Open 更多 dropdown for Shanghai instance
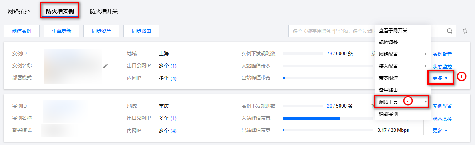475x145 pixels. pos(440,78)
